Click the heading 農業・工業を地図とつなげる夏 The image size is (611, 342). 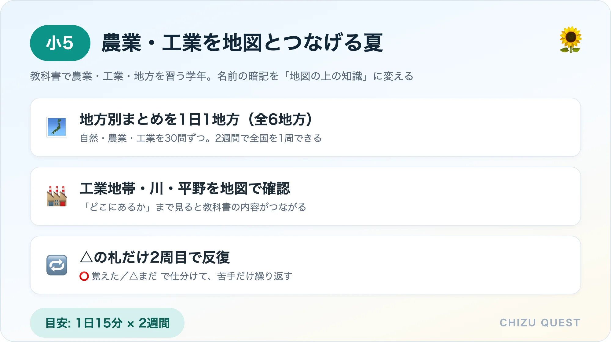pyautogui.click(x=242, y=43)
